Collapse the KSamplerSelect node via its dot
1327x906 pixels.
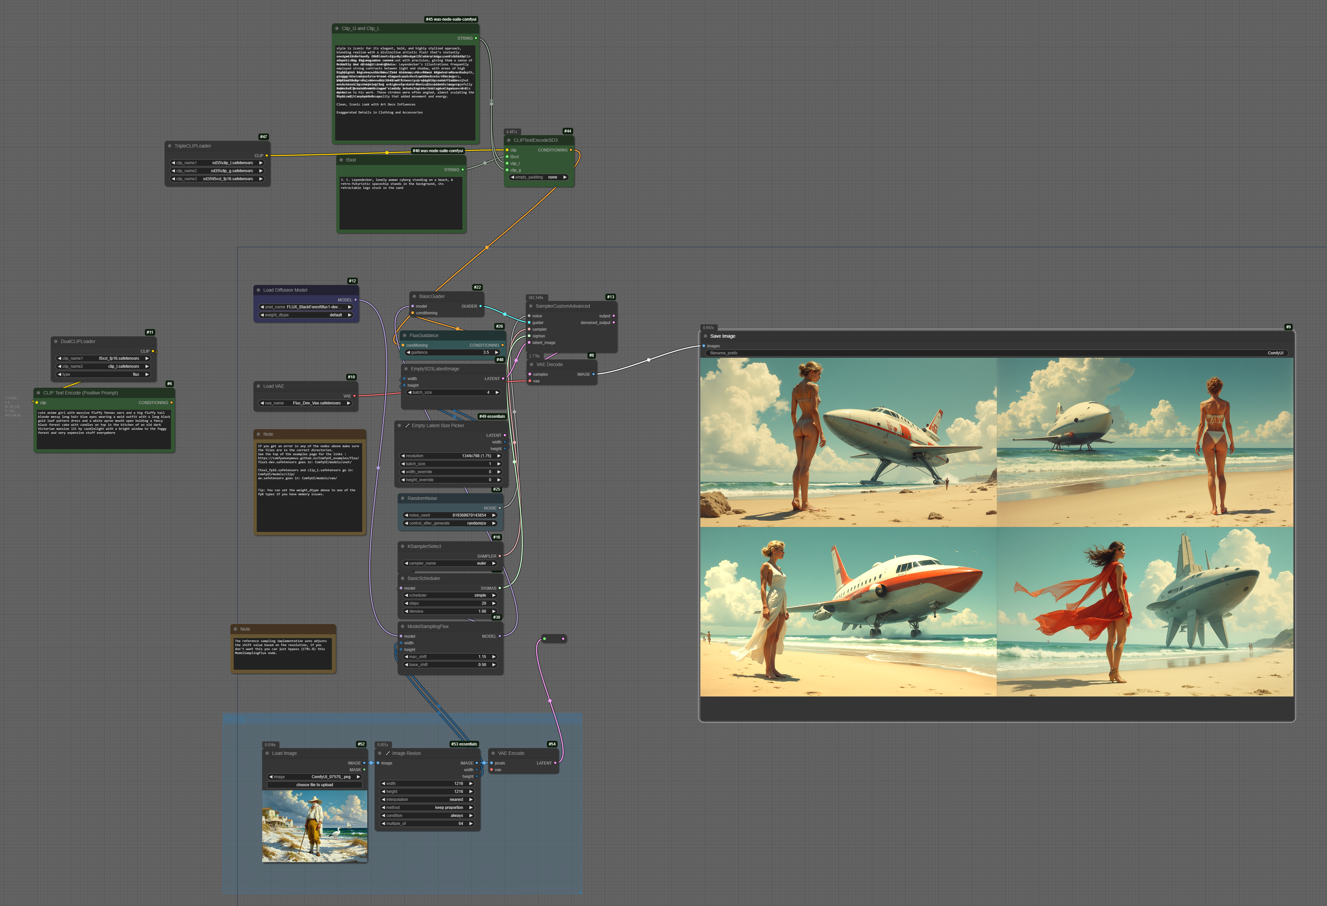[403, 546]
